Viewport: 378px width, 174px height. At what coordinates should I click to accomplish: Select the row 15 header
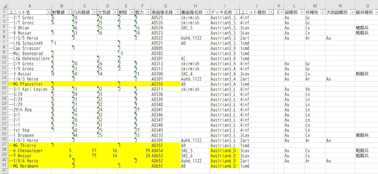[x=3, y=83]
